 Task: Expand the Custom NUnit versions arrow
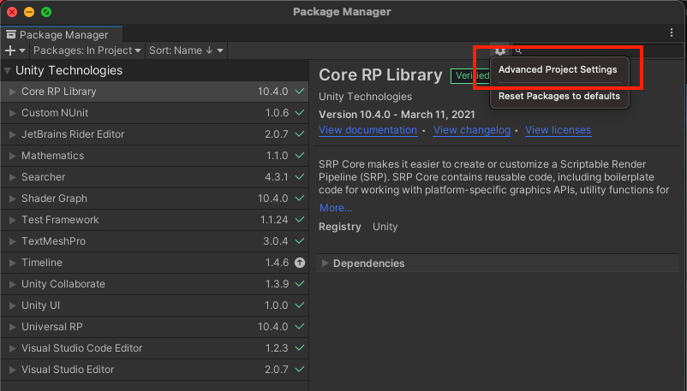pyautogui.click(x=12, y=113)
